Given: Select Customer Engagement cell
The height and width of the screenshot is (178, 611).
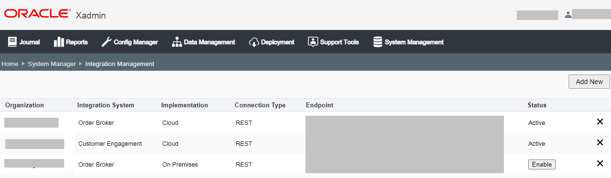Looking at the screenshot, I should coord(110,143).
